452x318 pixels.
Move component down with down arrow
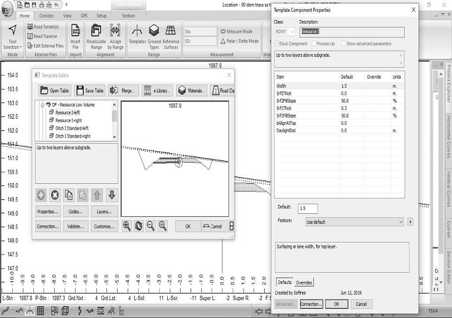tap(111, 195)
